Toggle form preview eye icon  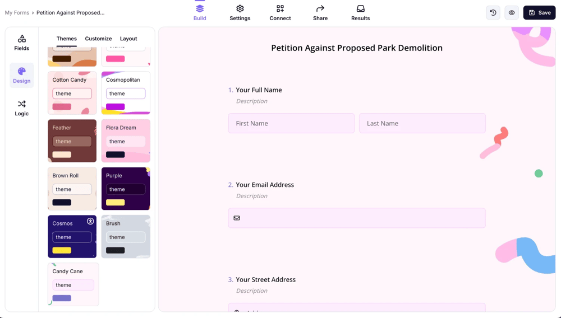tap(512, 13)
